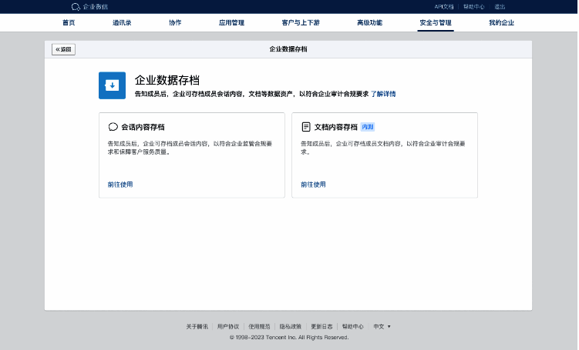This screenshot has width=579, height=350.
Task: Open the 了解详情 link
Action: tap(383, 94)
